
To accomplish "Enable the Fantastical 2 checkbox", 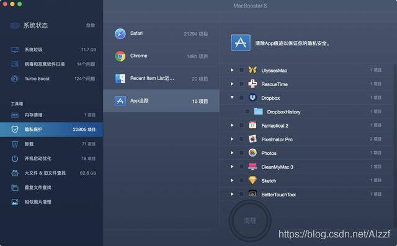I will tap(241, 125).
